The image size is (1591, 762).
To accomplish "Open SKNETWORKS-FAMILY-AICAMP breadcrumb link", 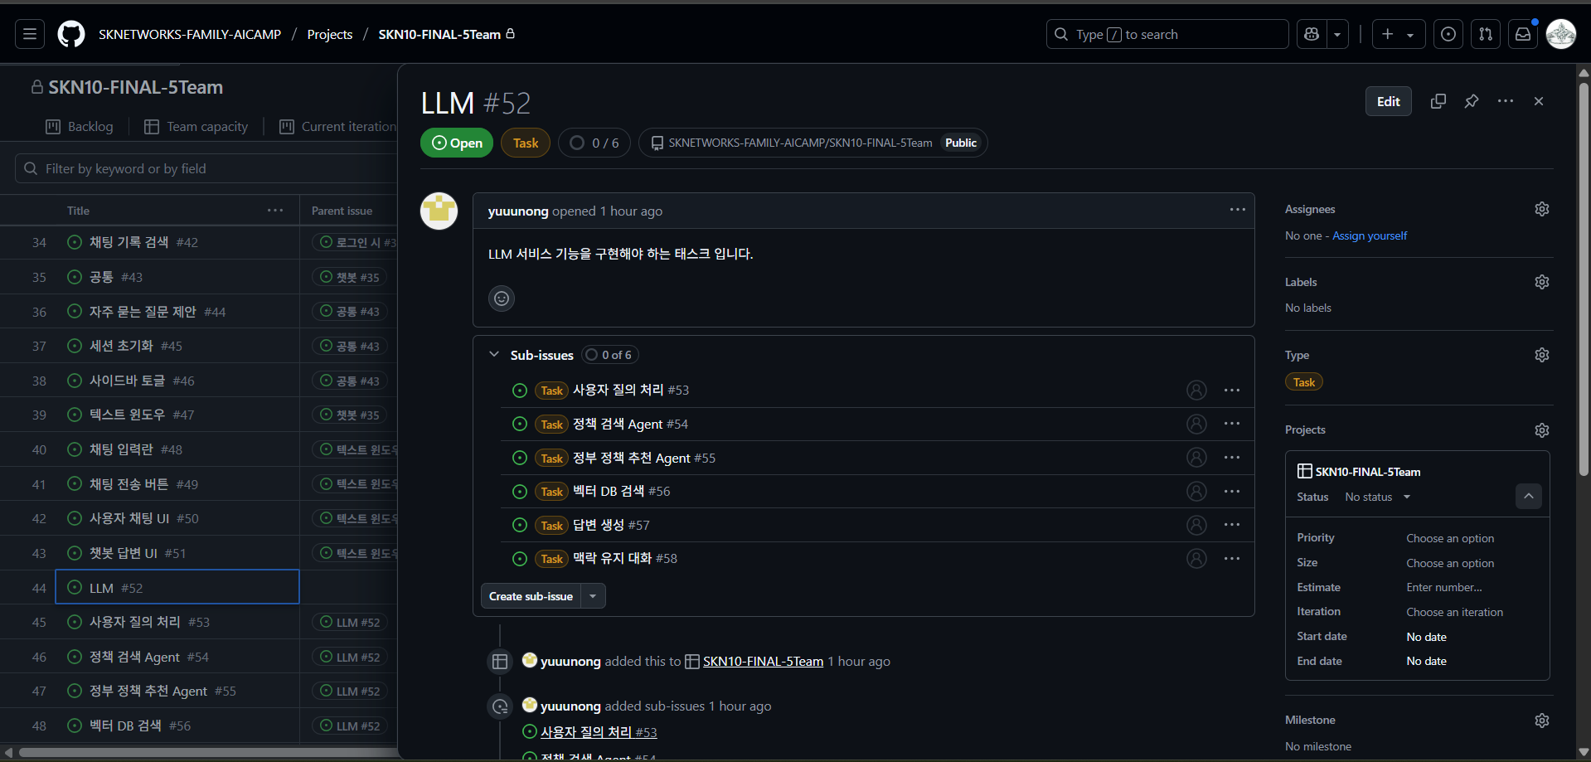I will coord(190,34).
